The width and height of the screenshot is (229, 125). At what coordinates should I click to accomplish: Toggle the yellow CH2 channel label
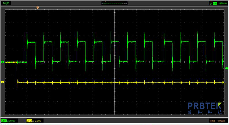click(x=29, y=121)
